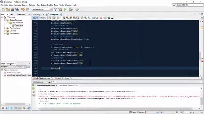
Task: Open the File menu
Action: (2, 5)
